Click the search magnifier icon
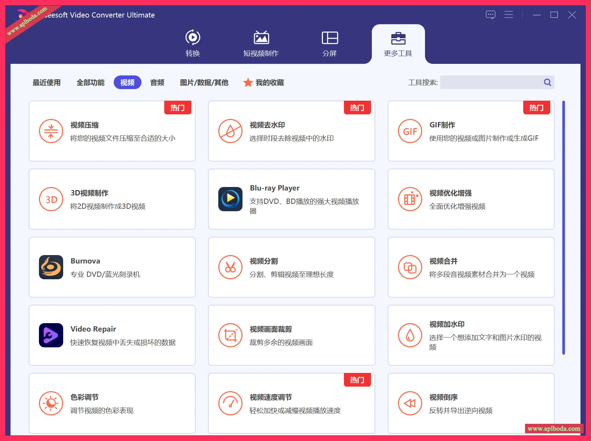This screenshot has height=441, width=591. (547, 82)
